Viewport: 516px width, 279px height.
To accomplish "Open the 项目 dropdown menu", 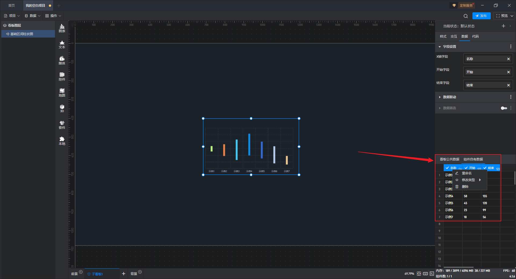I will pos(12,16).
